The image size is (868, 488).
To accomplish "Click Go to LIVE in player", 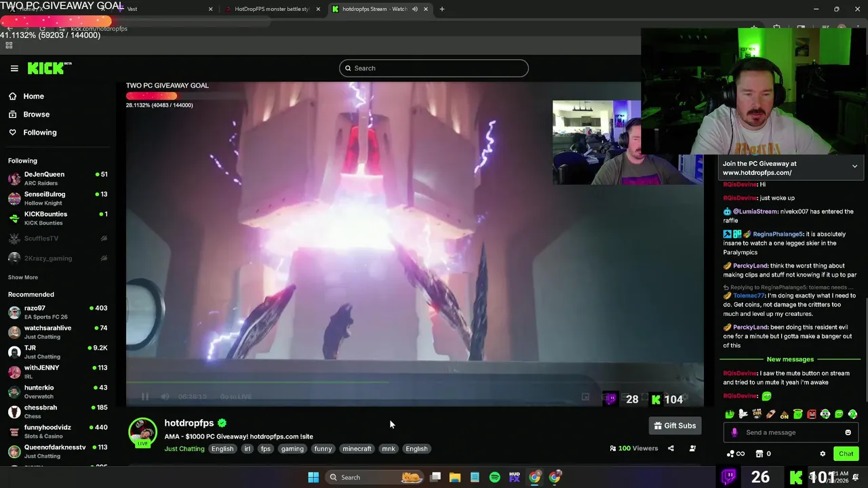I will [x=235, y=396].
